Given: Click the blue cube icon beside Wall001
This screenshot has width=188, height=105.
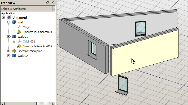Looking at the screenshot, I should (14, 36).
